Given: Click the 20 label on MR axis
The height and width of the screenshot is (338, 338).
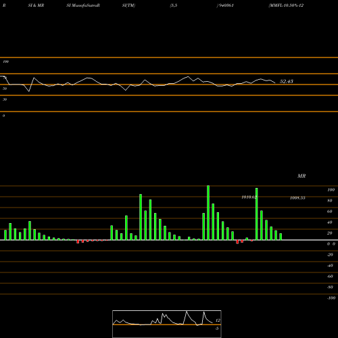Looking at the screenshot, I should pos(330,233).
